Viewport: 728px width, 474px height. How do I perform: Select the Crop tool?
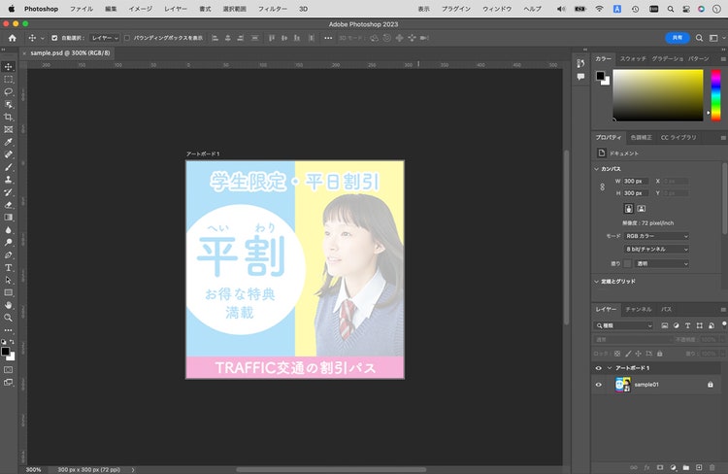click(x=9, y=118)
